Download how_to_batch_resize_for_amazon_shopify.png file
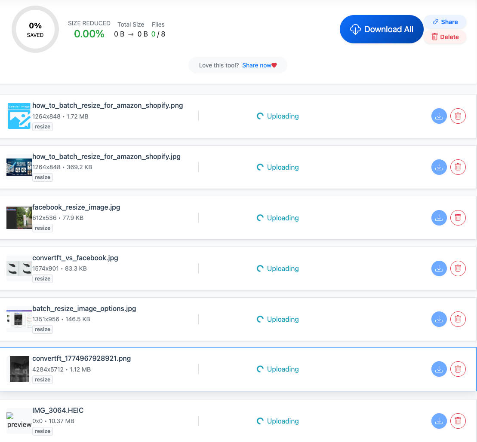 pos(439,116)
